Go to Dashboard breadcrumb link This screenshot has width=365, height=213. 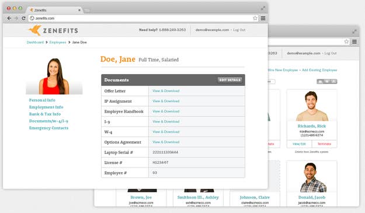pos(35,43)
